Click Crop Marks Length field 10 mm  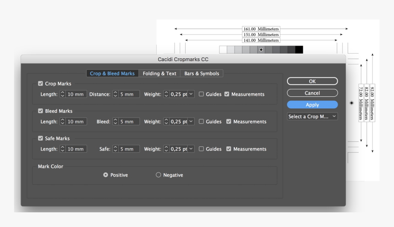click(76, 94)
